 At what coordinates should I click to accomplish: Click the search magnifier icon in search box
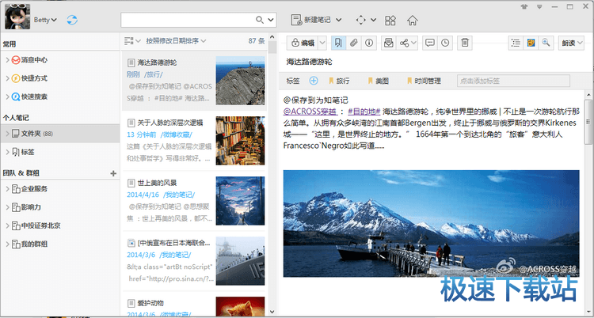[260, 20]
